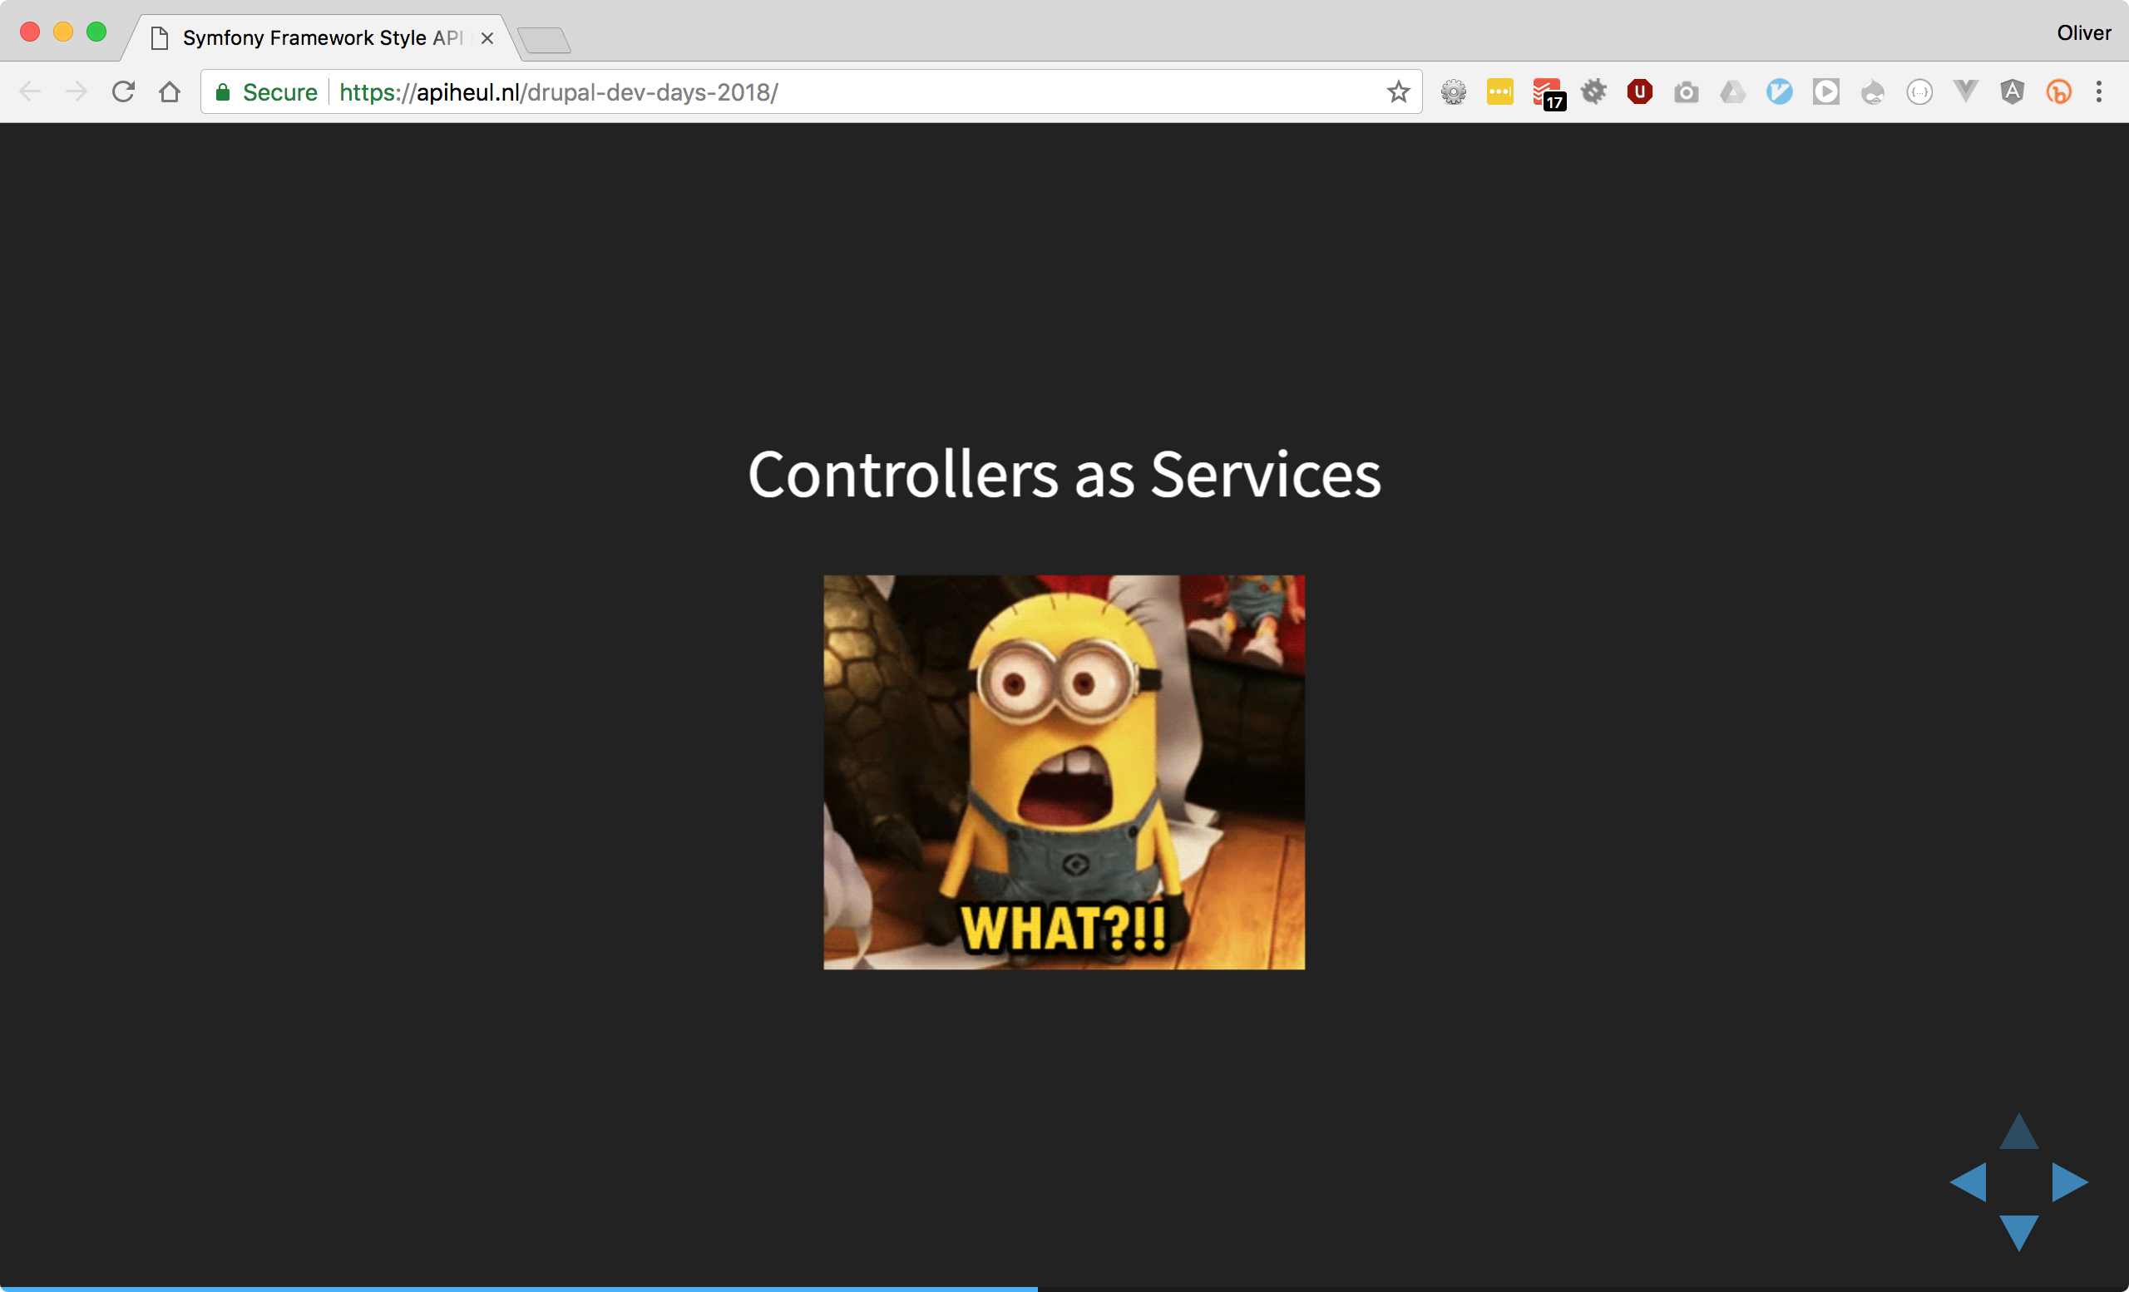
Task: Reload the current page
Action: click(x=124, y=91)
